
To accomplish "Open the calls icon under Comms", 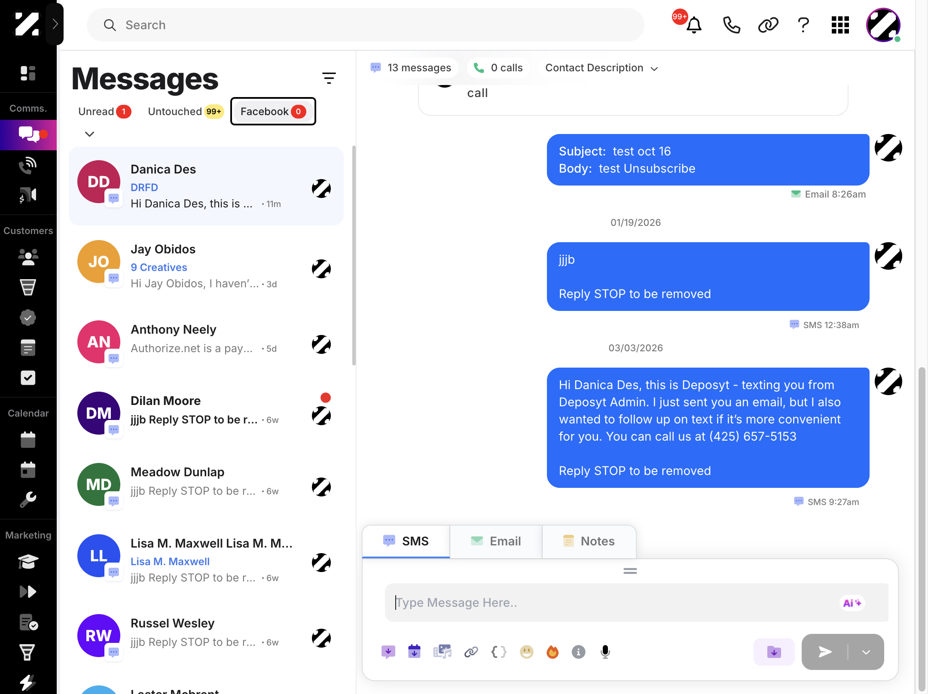I will [28, 165].
